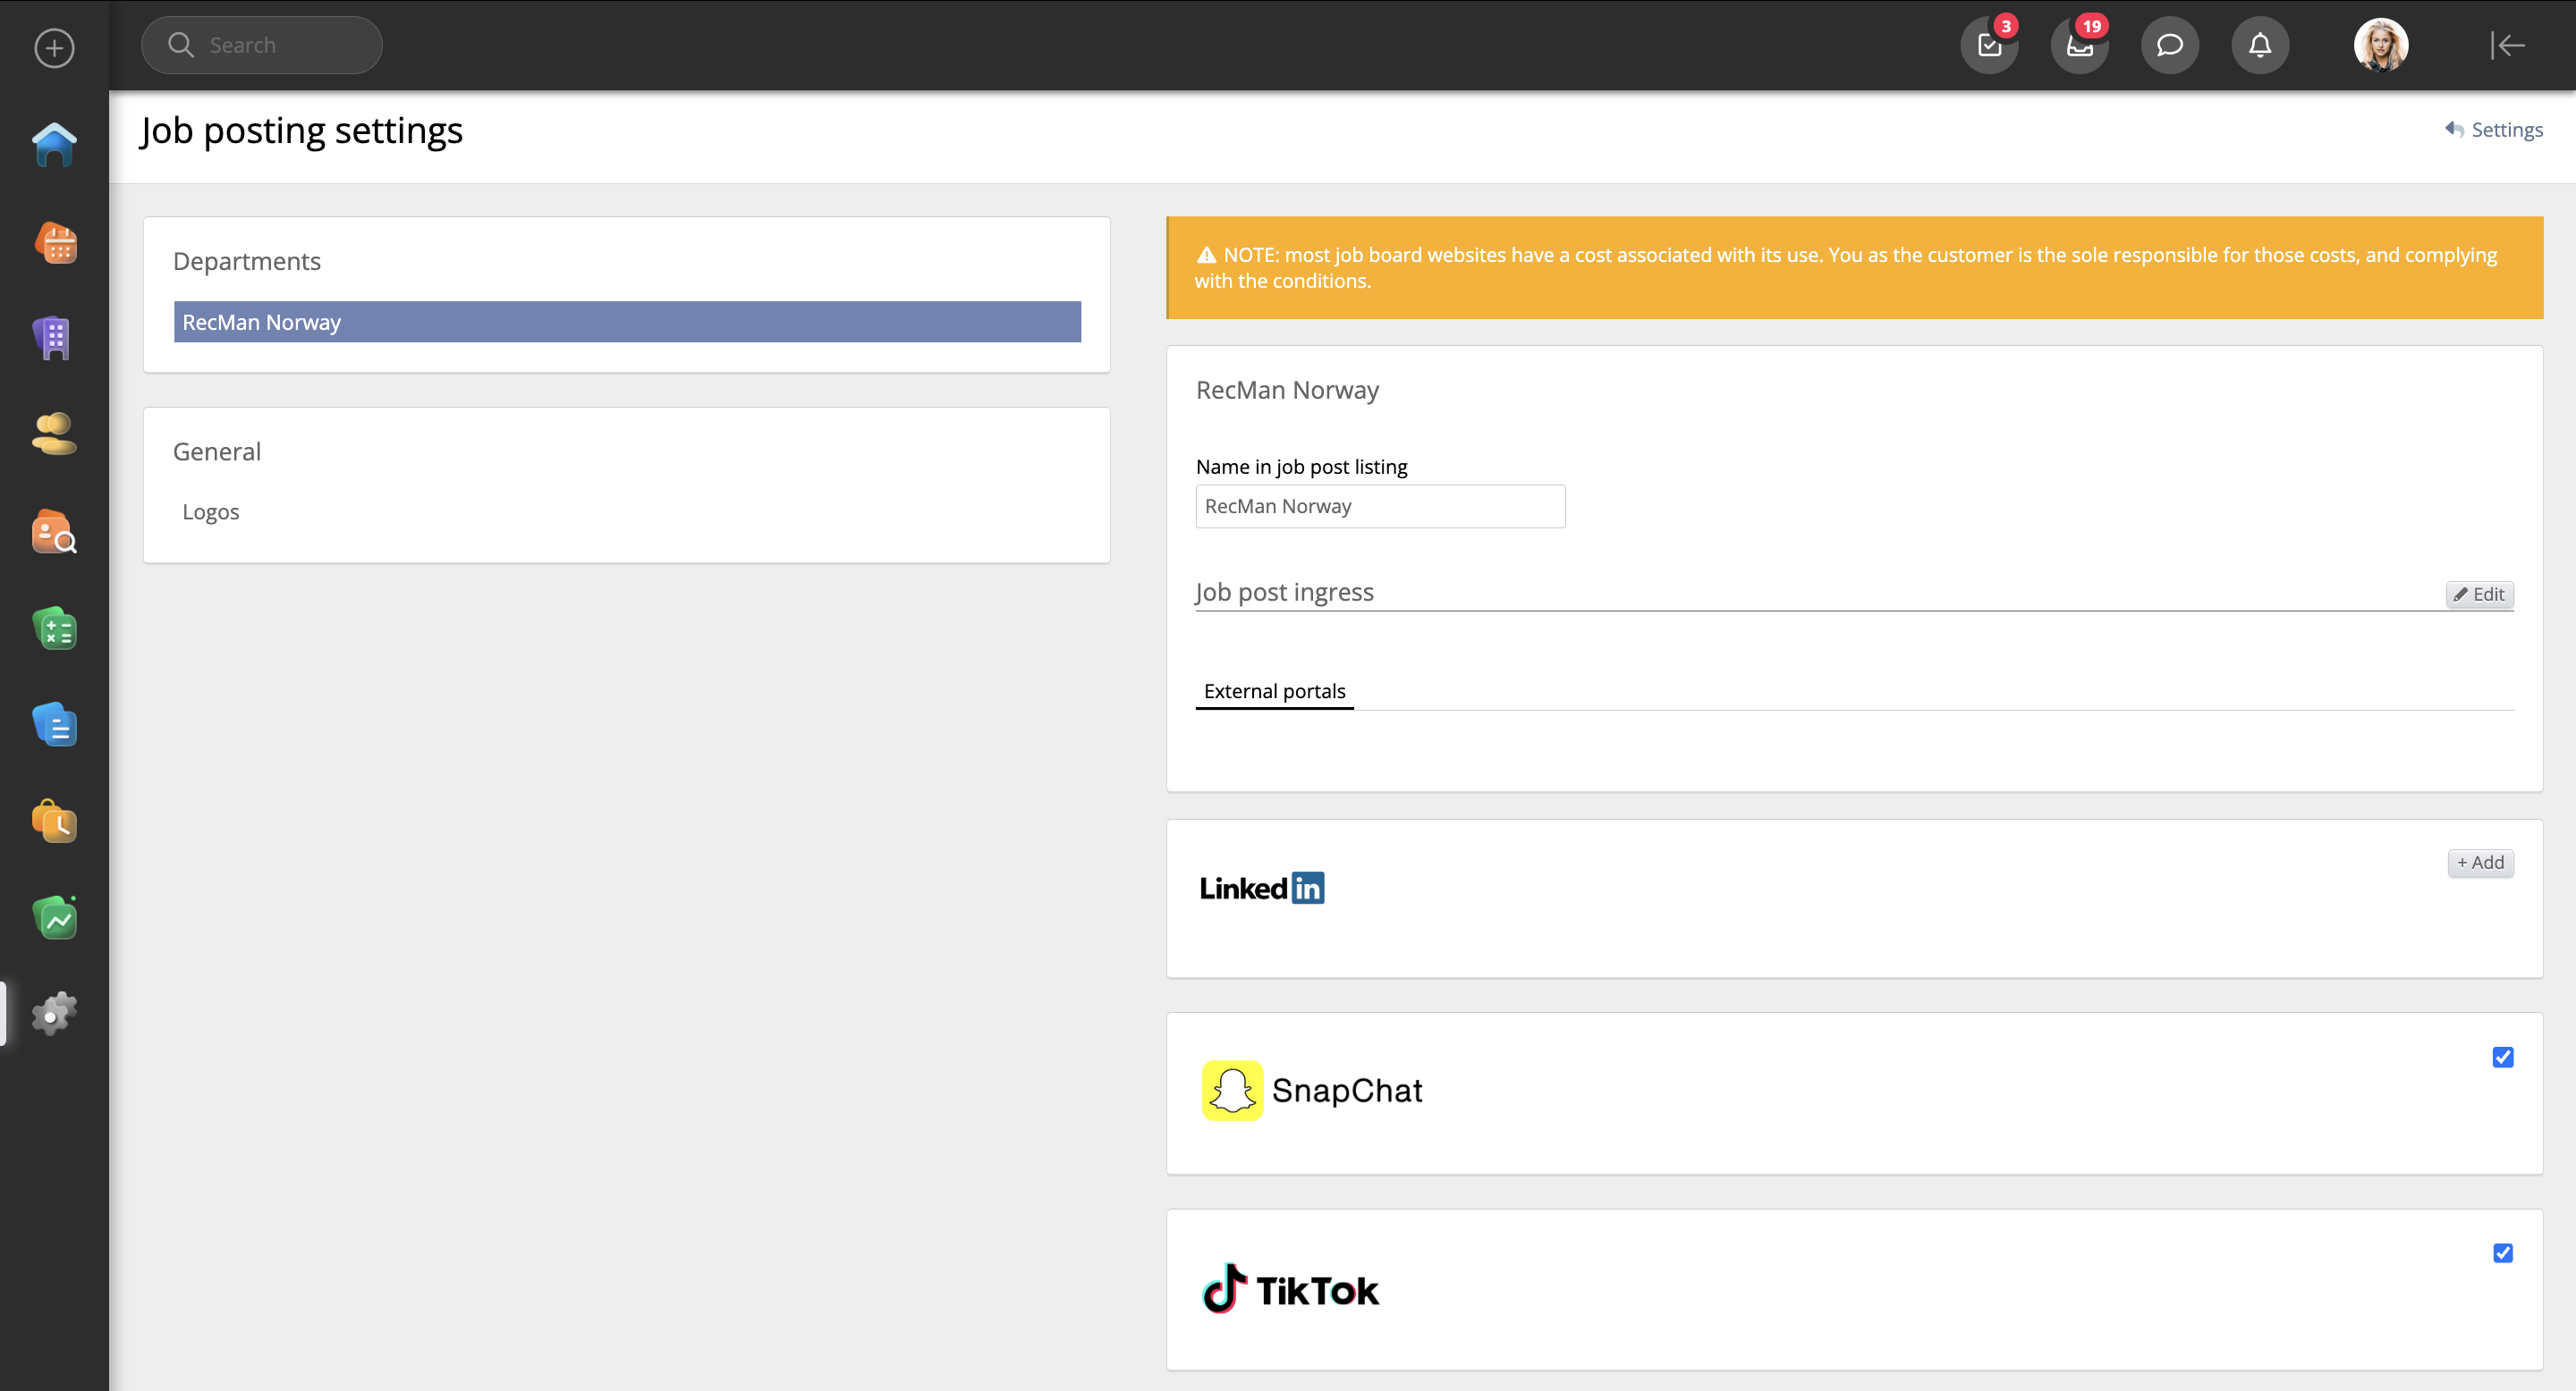Open the chat bubble icon
Screen dimensions: 2576x1391
2169,46
